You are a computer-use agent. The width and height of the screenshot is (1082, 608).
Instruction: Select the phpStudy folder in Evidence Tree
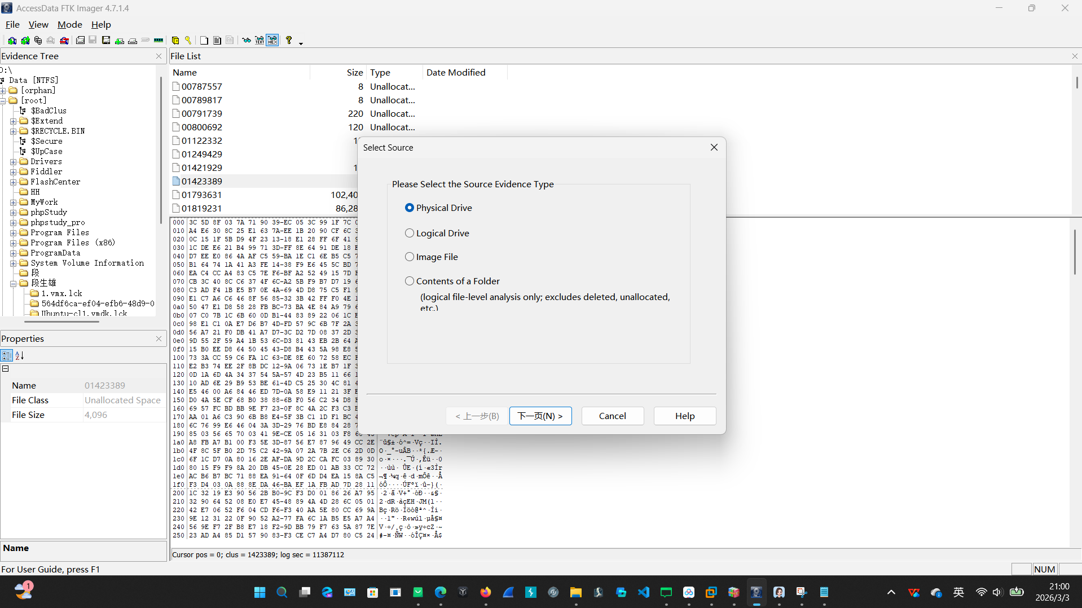coord(49,213)
